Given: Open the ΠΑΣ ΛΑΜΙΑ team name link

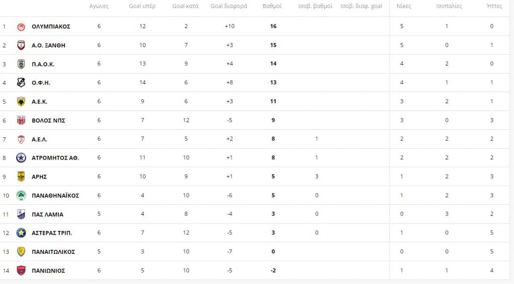Looking at the screenshot, I should tap(48, 214).
